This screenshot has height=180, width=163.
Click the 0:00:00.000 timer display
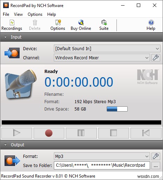(79, 82)
